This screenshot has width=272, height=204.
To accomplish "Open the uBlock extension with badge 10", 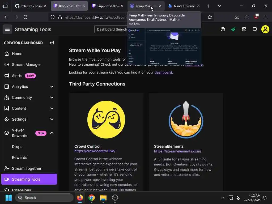I will pos(256,17).
